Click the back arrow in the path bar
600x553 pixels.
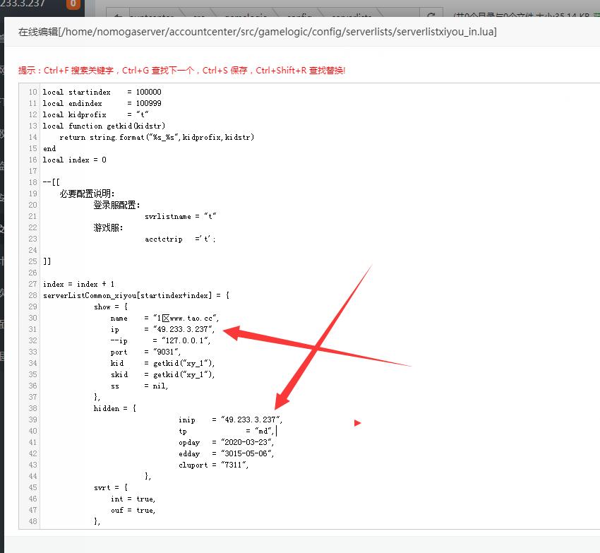coord(117,15)
